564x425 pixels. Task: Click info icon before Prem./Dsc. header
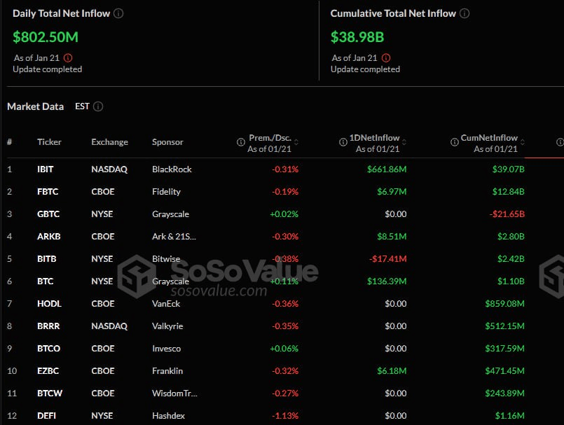[240, 142]
